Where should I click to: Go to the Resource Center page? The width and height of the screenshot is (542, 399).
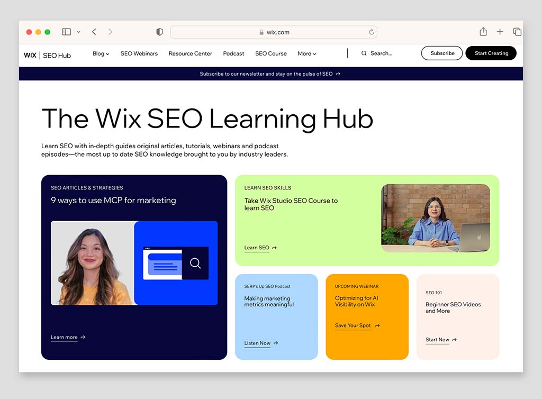(x=190, y=53)
